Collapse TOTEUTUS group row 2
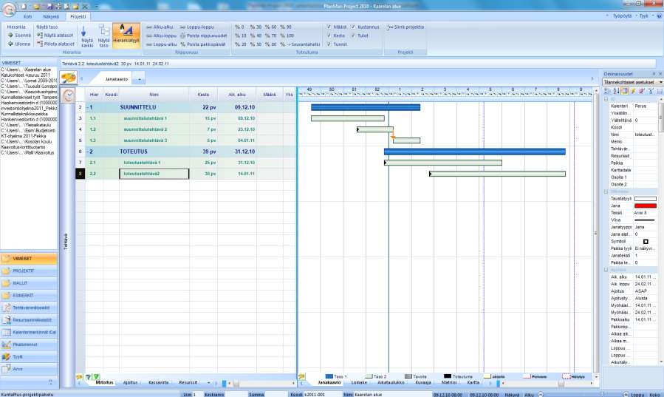This screenshot has height=397, width=664. coord(88,152)
